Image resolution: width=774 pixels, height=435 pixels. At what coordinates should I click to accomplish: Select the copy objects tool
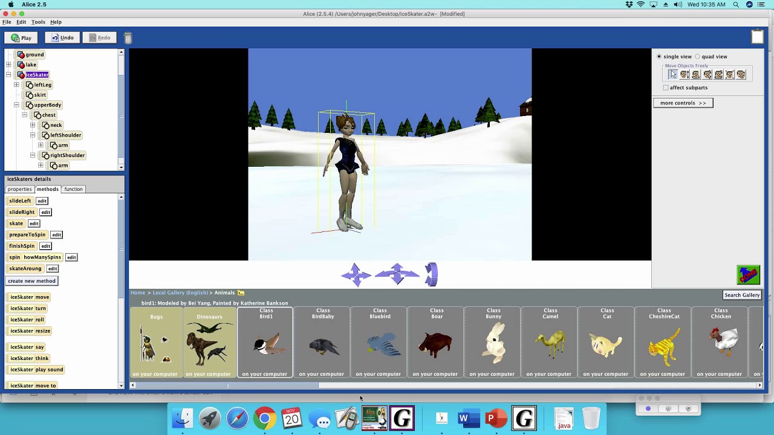coord(741,74)
